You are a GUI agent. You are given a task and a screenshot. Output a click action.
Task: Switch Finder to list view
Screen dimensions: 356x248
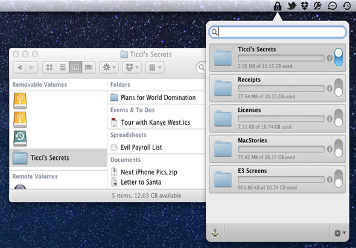pyautogui.click(x=63, y=68)
